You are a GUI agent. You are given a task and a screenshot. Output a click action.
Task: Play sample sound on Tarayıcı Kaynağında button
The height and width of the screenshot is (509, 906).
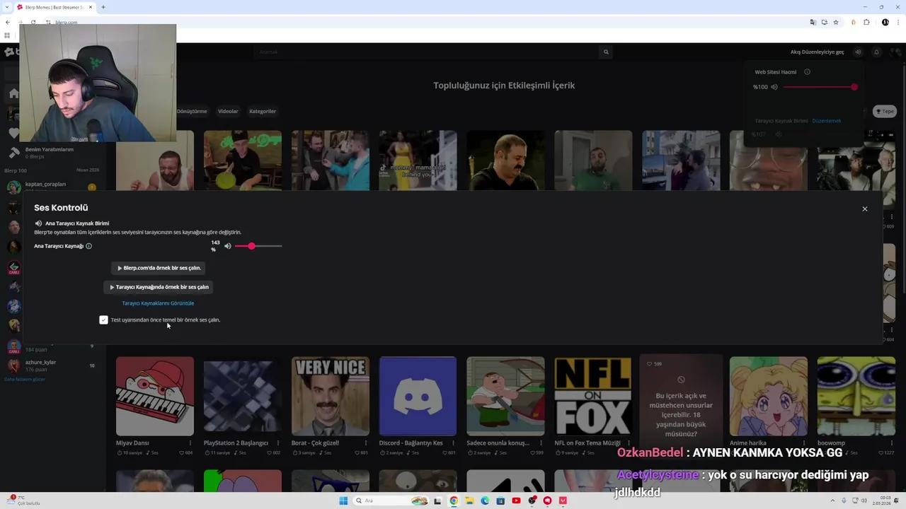point(159,287)
